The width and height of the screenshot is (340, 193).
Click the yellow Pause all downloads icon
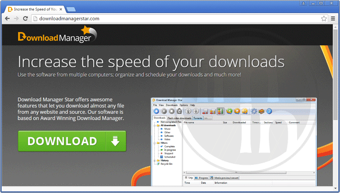[x=245, y=111]
